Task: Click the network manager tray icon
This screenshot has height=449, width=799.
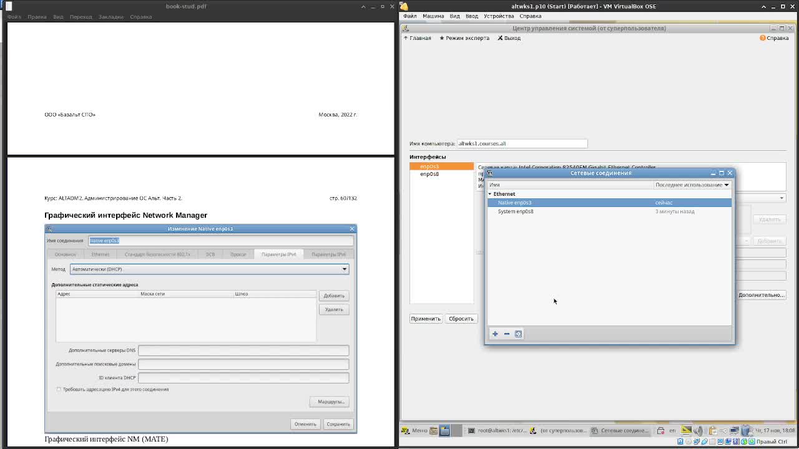Action: [735, 430]
